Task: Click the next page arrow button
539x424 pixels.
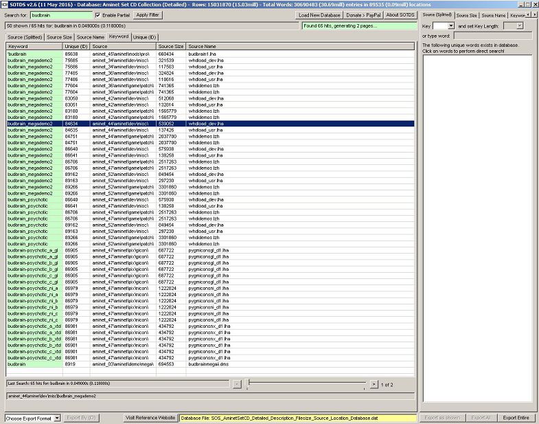Action: 374,384
